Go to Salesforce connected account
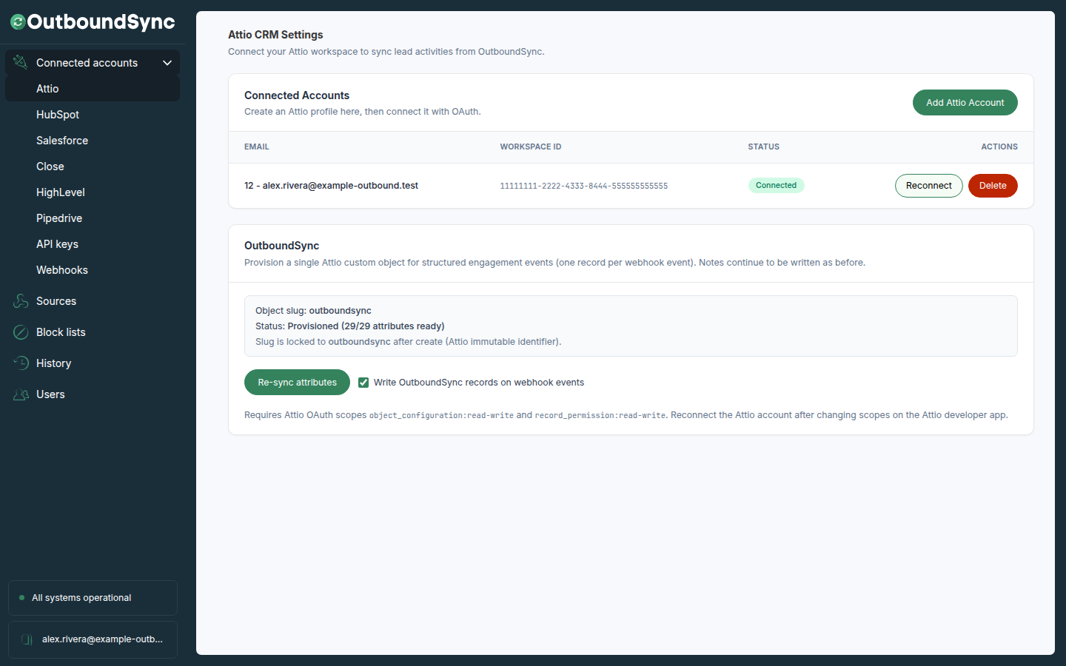1066x666 pixels. 93,141
